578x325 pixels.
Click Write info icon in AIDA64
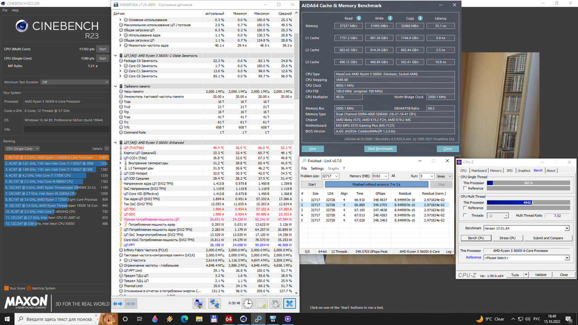click(x=390, y=19)
